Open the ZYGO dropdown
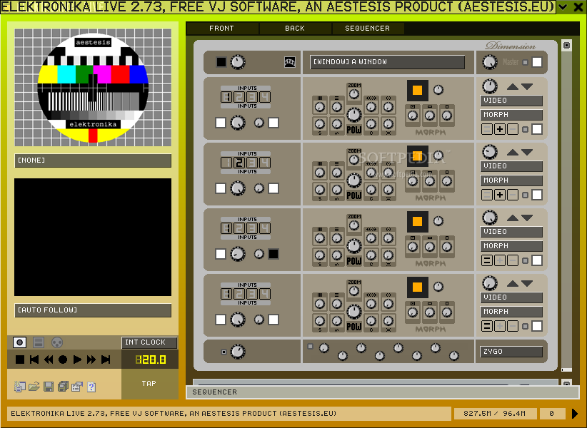Screen dimensions: 587x428 511,352
